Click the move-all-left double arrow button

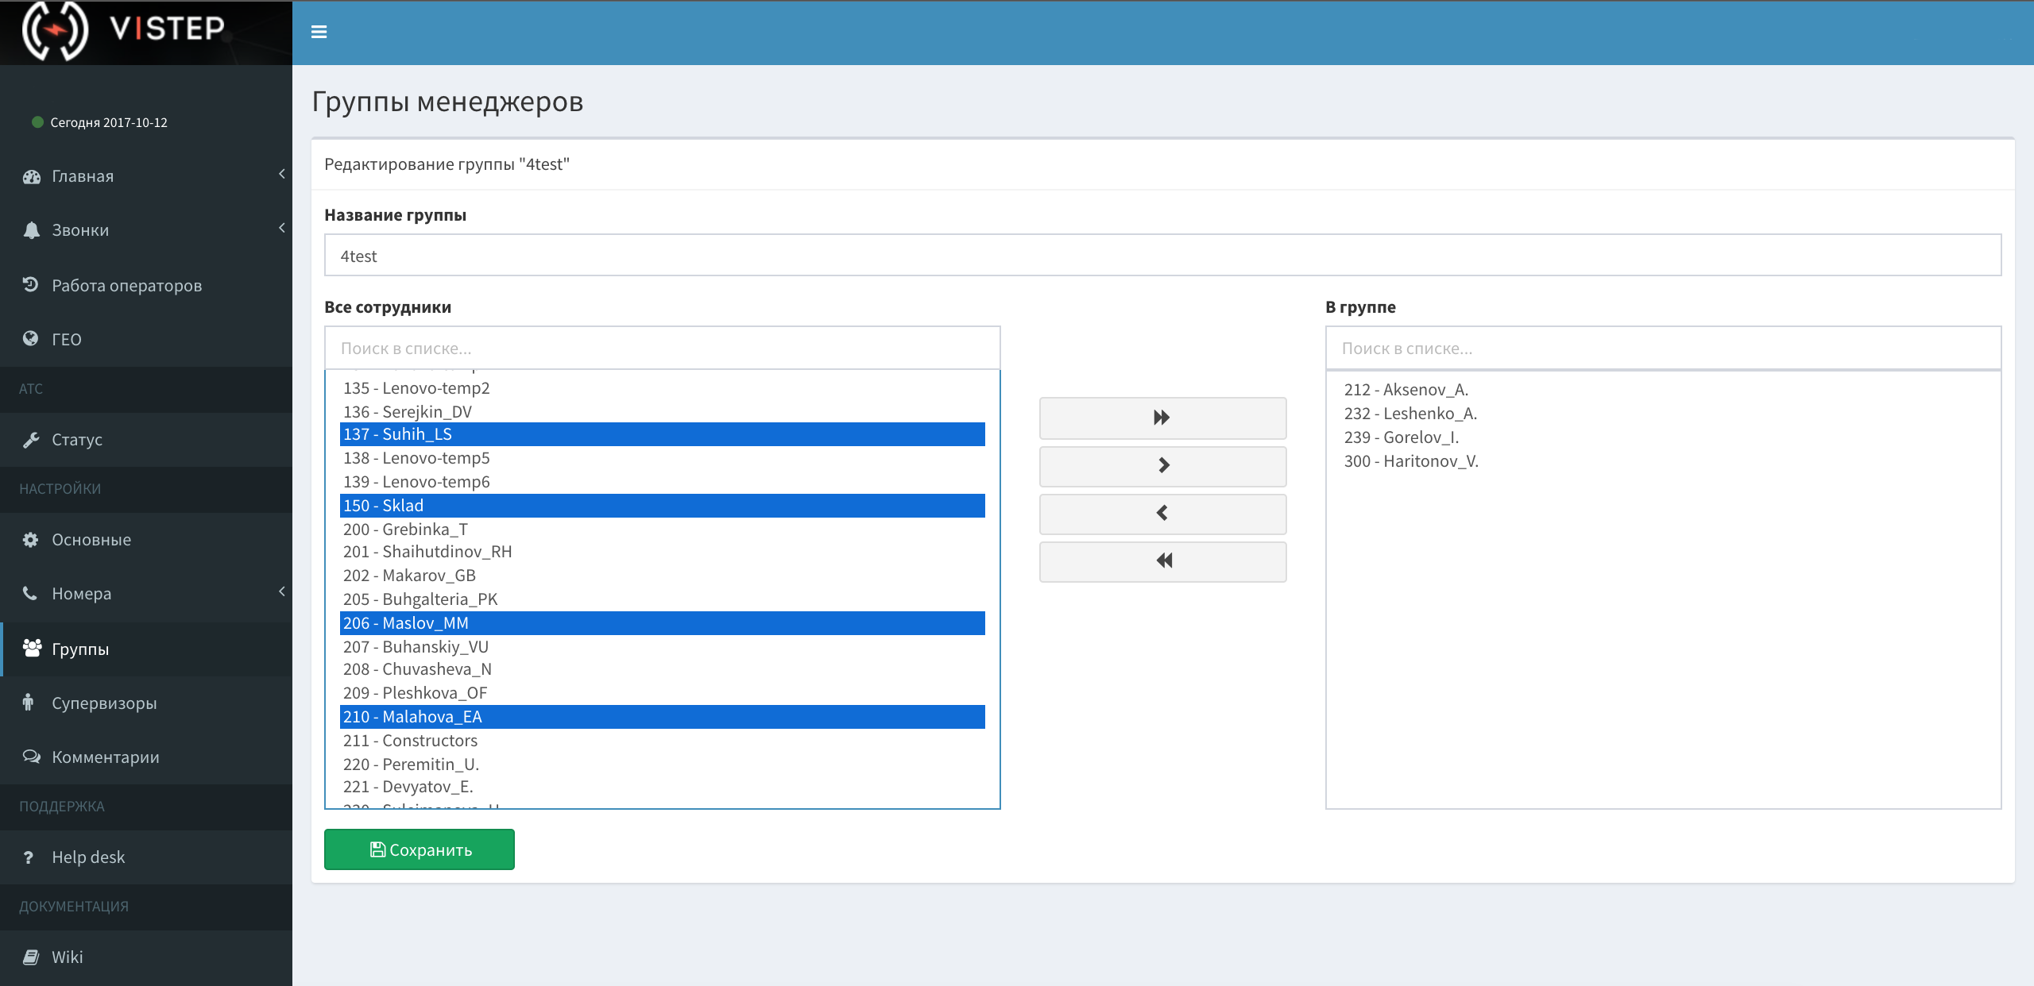pos(1162,561)
